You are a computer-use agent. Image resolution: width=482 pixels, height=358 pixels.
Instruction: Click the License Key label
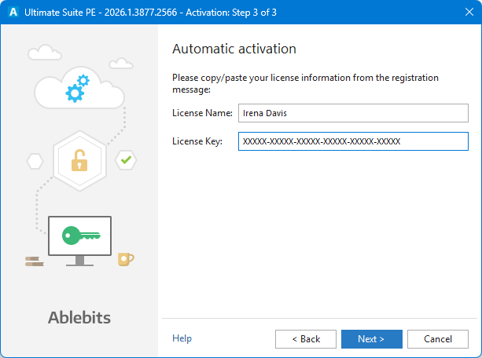pyautogui.click(x=197, y=141)
